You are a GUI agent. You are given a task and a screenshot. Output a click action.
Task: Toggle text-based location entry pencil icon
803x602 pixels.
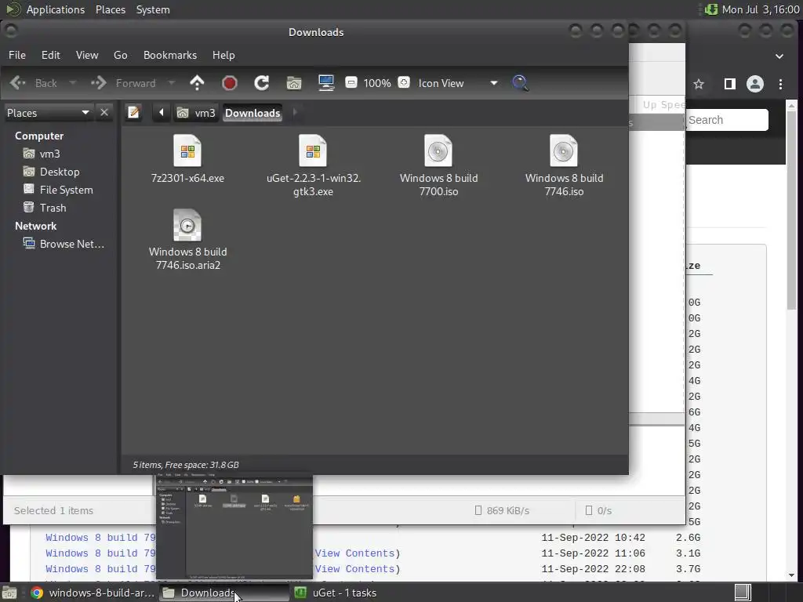pyautogui.click(x=133, y=112)
